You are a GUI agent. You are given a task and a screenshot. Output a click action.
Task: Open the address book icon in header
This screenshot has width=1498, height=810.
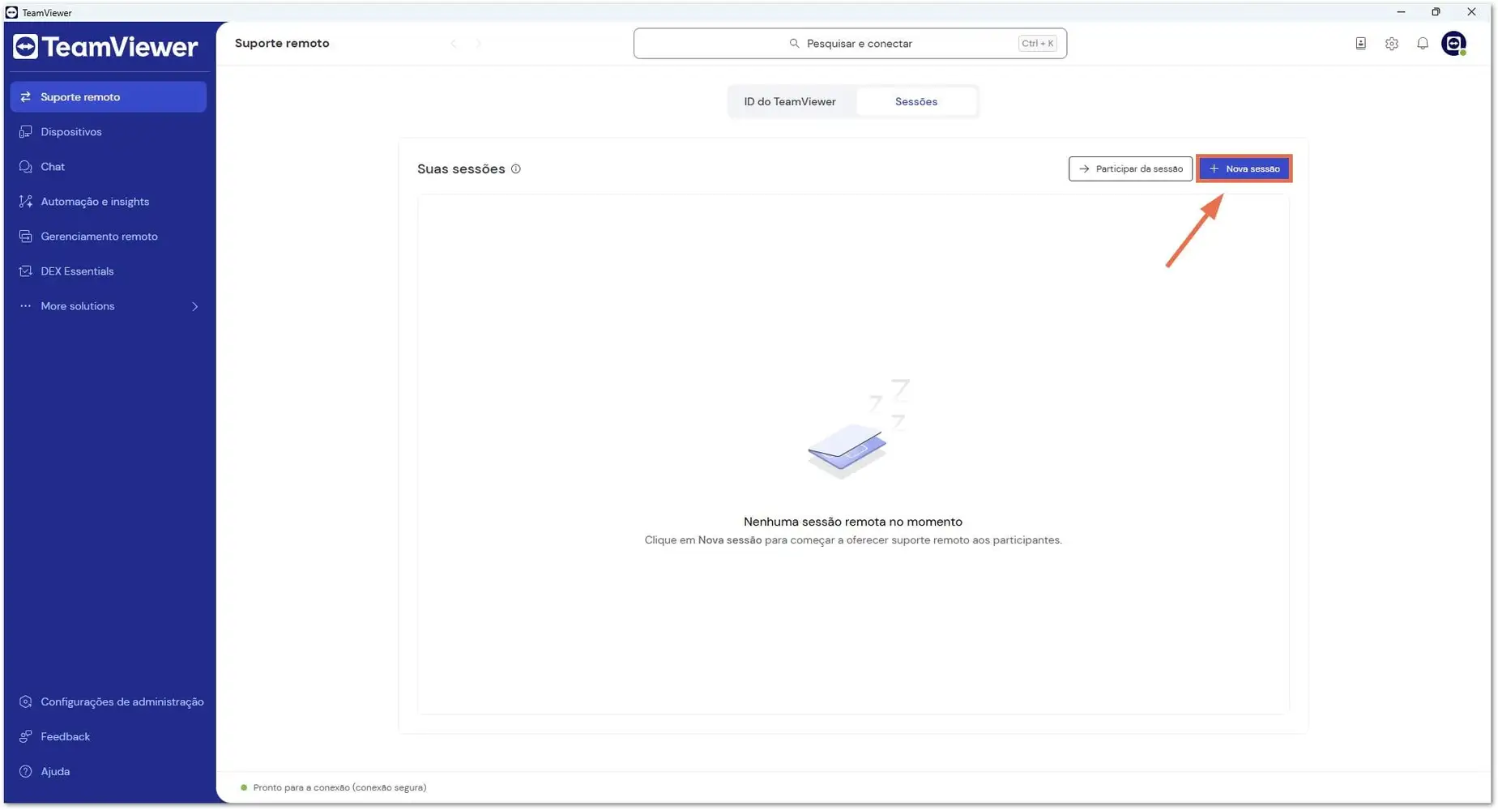point(1361,44)
